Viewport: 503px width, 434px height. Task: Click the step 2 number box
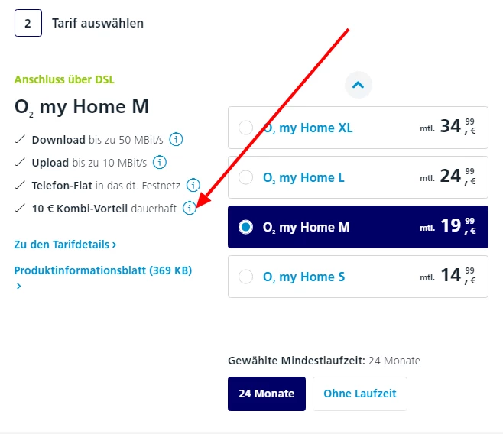point(28,23)
